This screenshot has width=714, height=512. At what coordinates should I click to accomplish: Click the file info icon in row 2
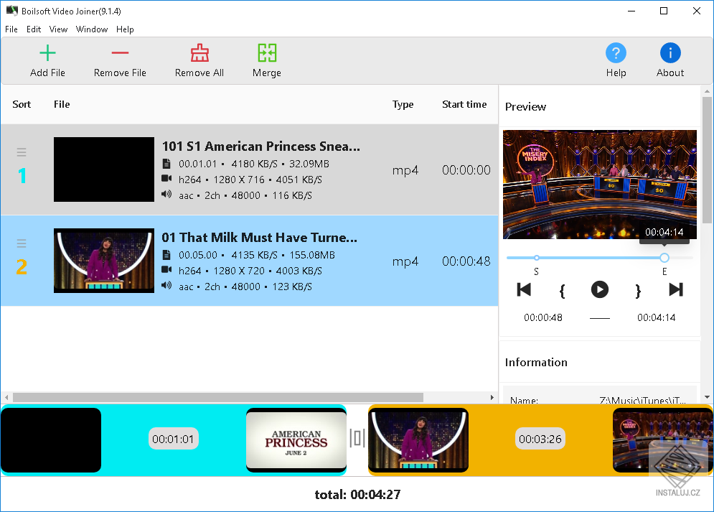click(x=166, y=255)
